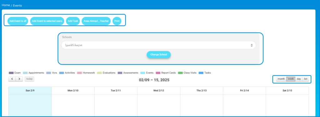
Task: Click the Exam legend color swatch
Action: click(11, 73)
